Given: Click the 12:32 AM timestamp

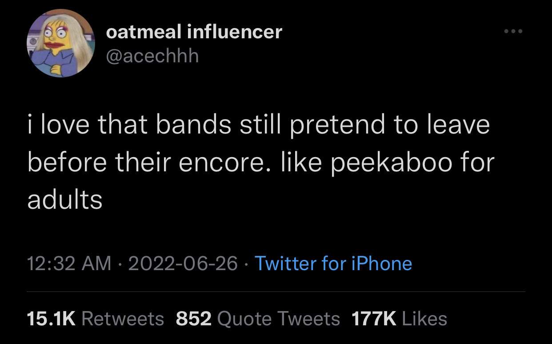Looking at the screenshot, I should (x=69, y=263).
